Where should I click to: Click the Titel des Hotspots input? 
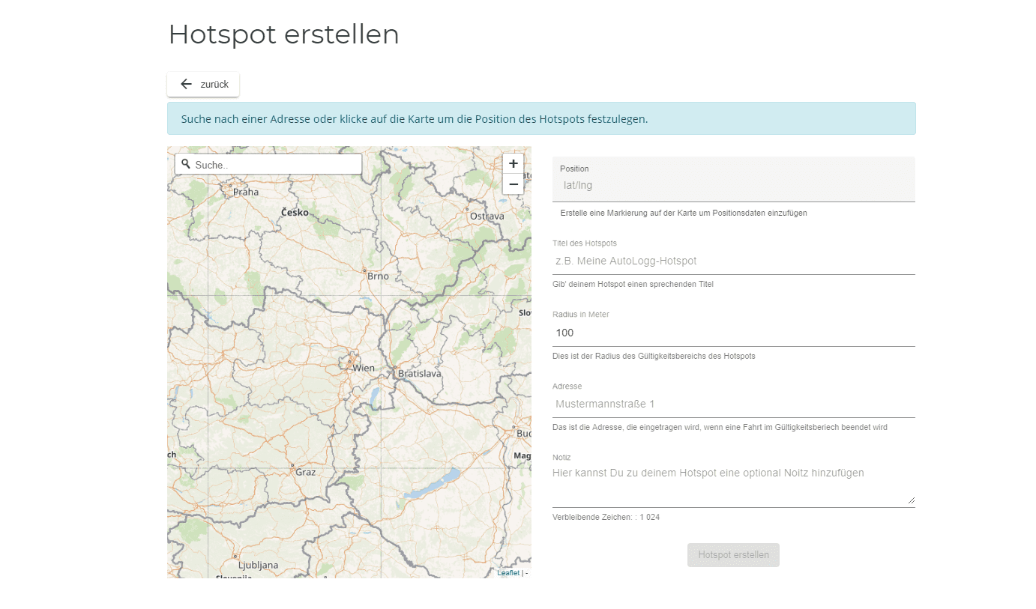click(733, 261)
